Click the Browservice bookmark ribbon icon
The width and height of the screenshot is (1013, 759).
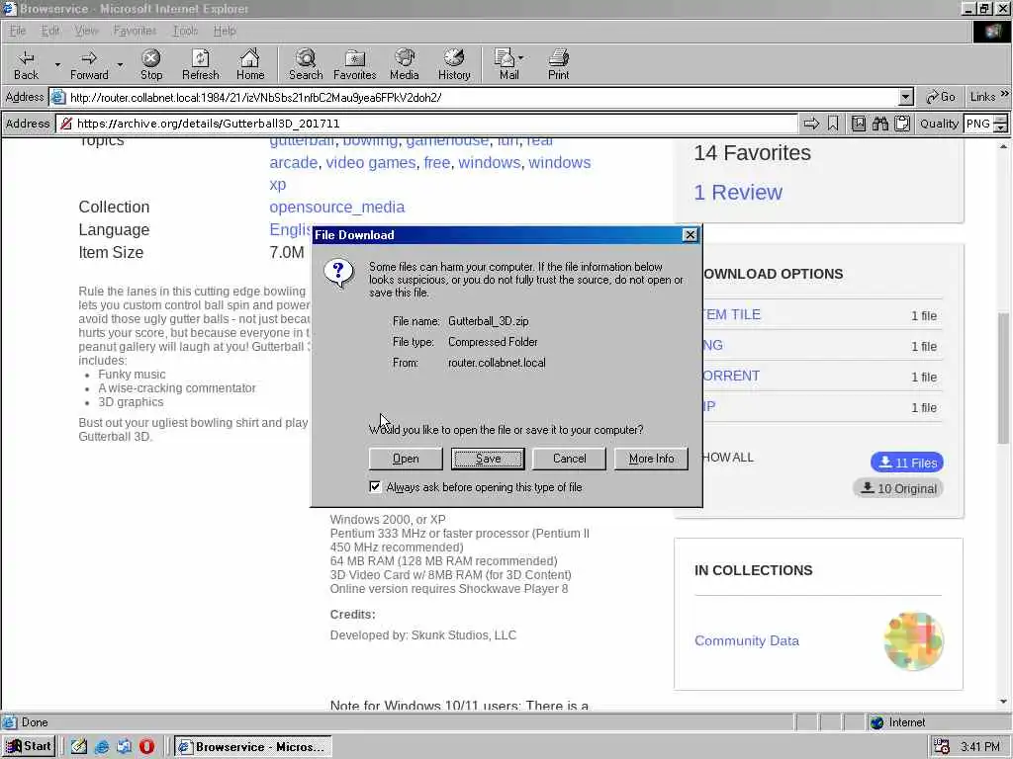pos(833,124)
